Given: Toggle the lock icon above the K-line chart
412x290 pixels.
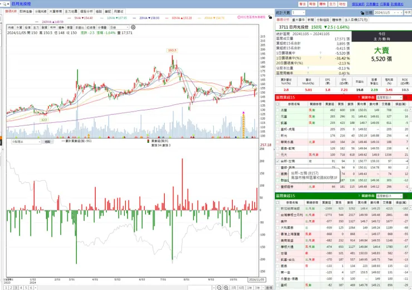Looking at the screenshot, I should pyautogui.click(x=270, y=17).
